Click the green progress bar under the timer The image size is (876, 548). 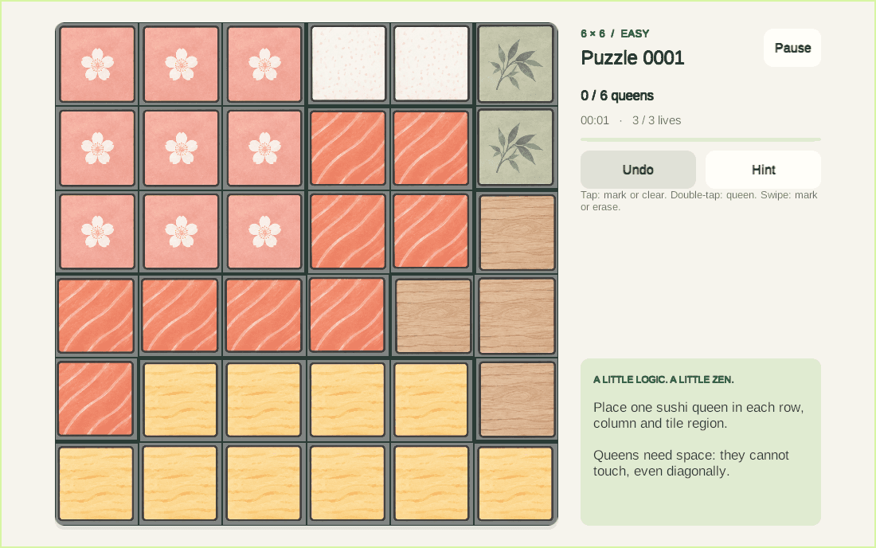click(701, 139)
